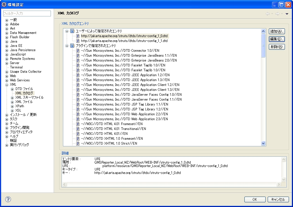Open the view menu triangle at top right
This screenshot has height=207, width=293.
coord(287,14)
